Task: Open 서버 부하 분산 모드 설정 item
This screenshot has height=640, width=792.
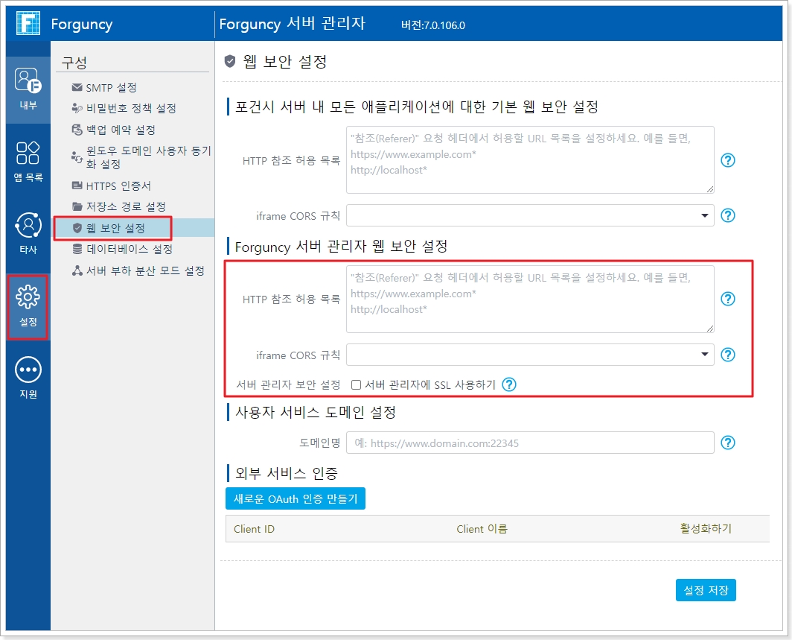Action: 144,270
